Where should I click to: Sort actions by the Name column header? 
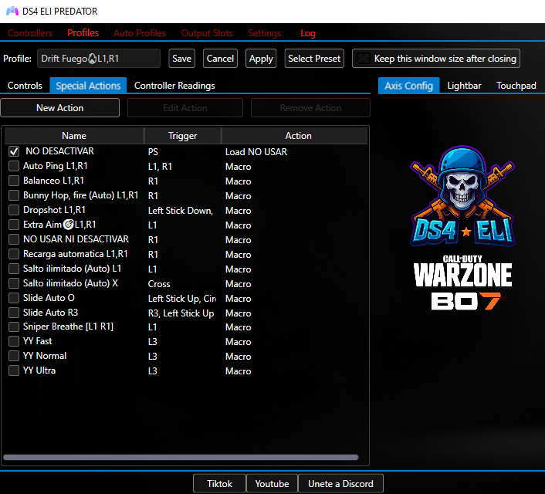(74, 136)
